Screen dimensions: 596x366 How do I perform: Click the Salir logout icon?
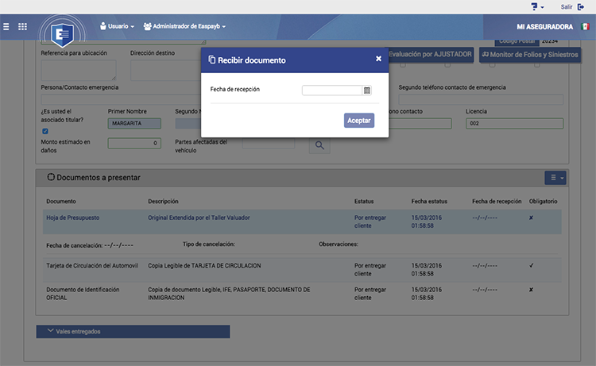[581, 7]
